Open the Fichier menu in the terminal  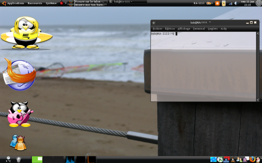157,29
